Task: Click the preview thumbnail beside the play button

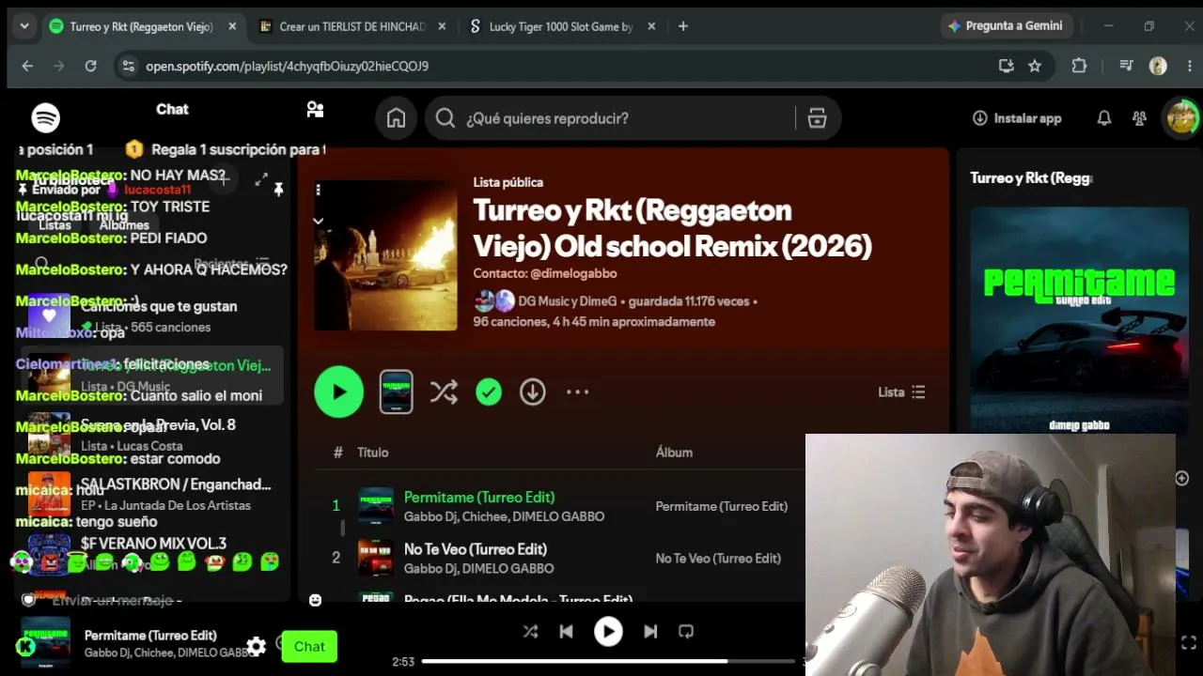Action: [396, 392]
